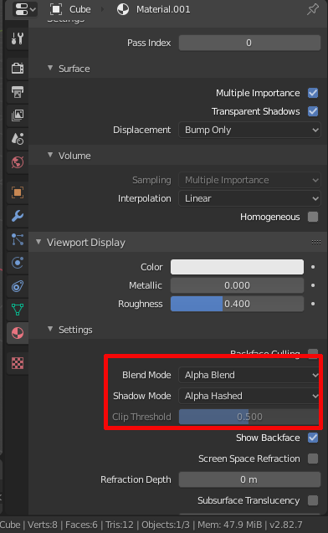
Task: Open the Volume Sampling dropdown
Action: (x=249, y=180)
